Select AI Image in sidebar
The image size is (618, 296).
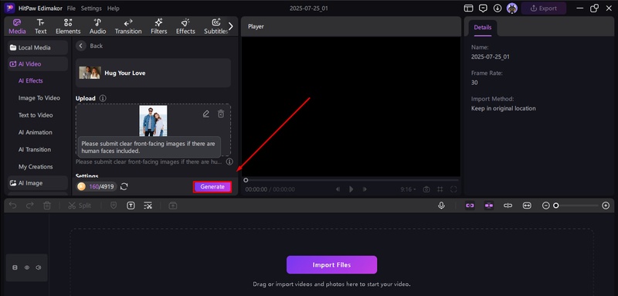[x=38, y=183]
